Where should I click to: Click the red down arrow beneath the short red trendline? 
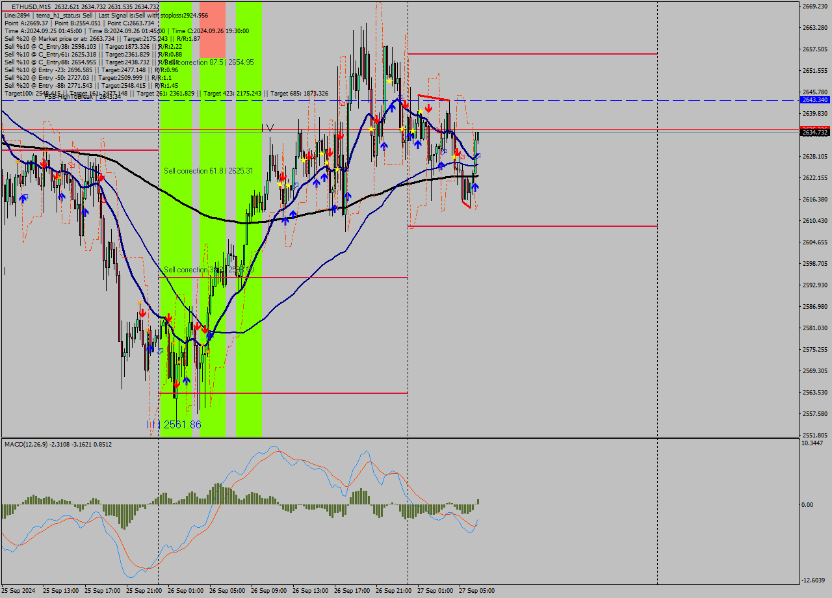pos(428,108)
